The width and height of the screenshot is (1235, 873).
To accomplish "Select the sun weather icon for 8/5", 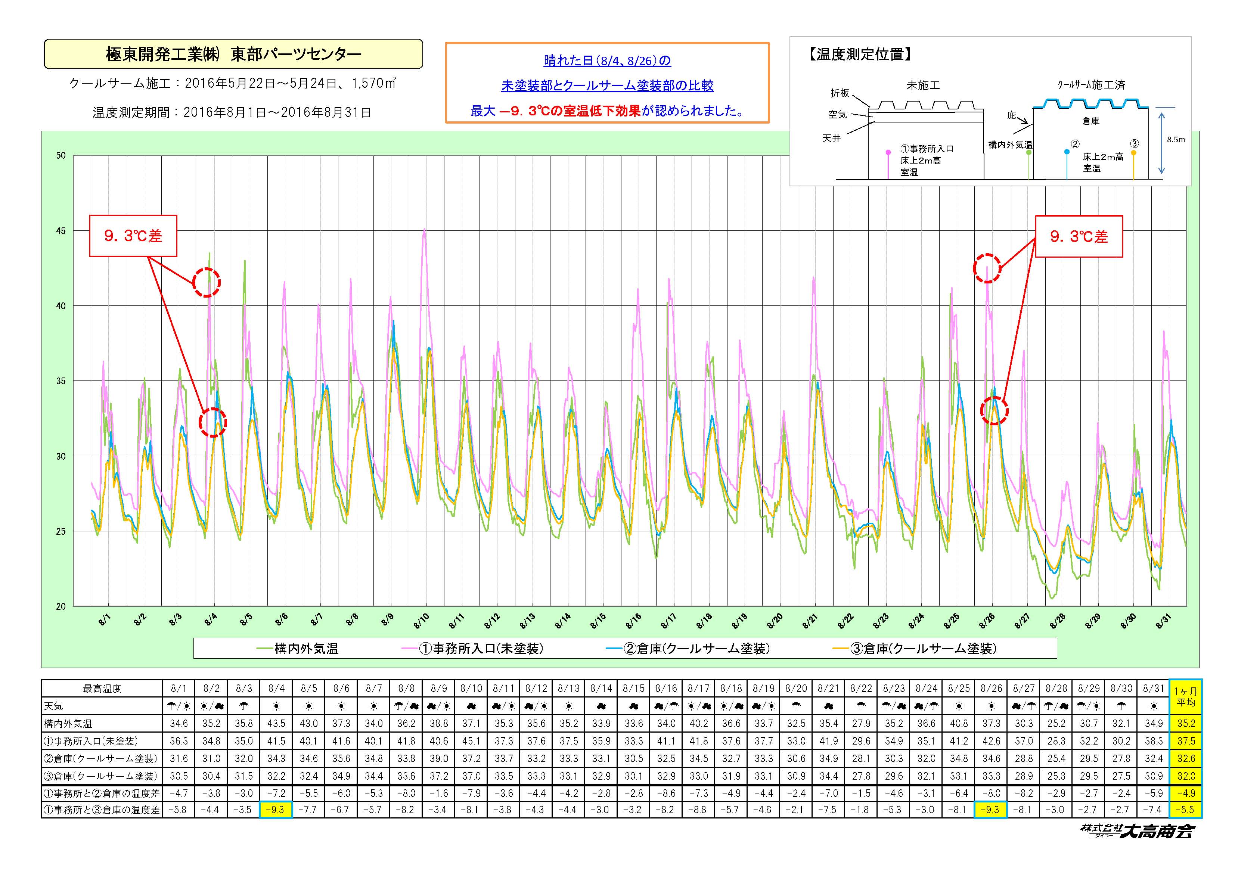I will [x=309, y=706].
